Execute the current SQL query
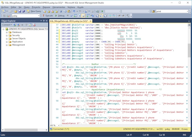This screenshot has width=192, height=137. pyautogui.click(x=47, y=16)
